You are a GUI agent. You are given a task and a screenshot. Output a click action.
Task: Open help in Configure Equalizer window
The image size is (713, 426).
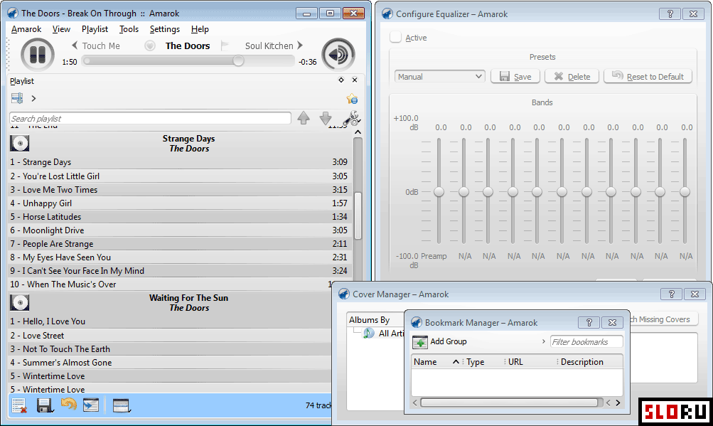670,14
